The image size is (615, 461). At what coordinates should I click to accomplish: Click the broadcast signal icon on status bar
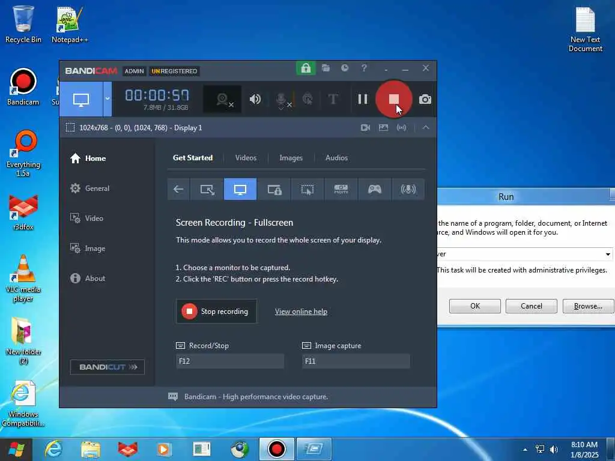click(x=401, y=128)
